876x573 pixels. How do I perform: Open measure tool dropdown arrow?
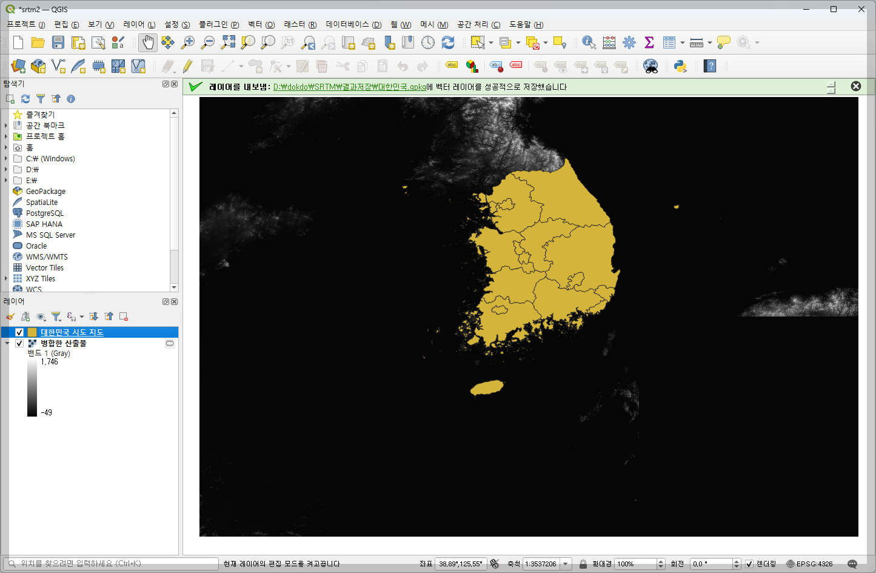coord(710,42)
